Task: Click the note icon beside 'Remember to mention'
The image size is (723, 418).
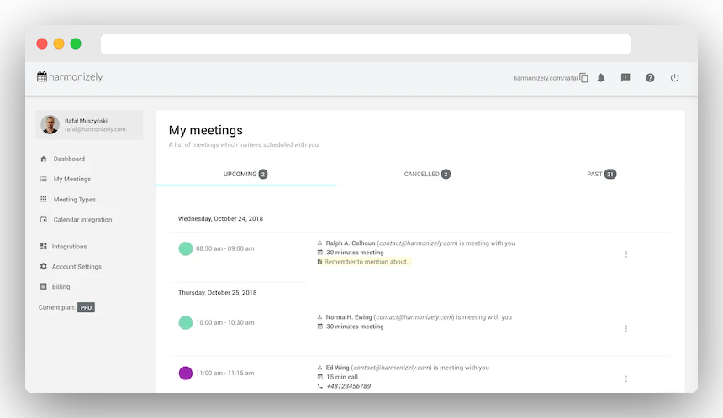Action: click(319, 262)
